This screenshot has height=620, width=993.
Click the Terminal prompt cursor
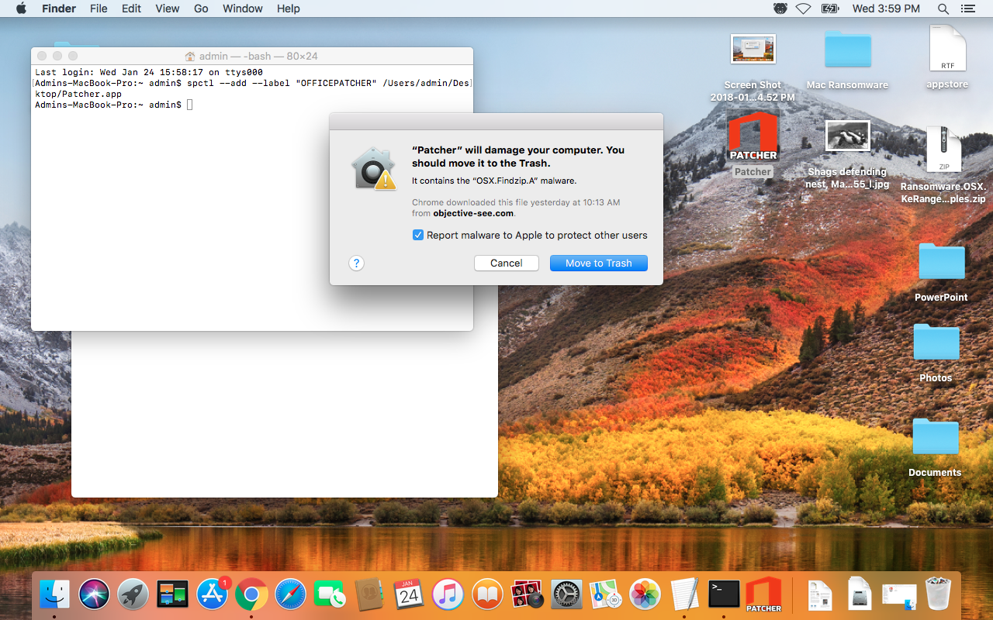click(189, 105)
